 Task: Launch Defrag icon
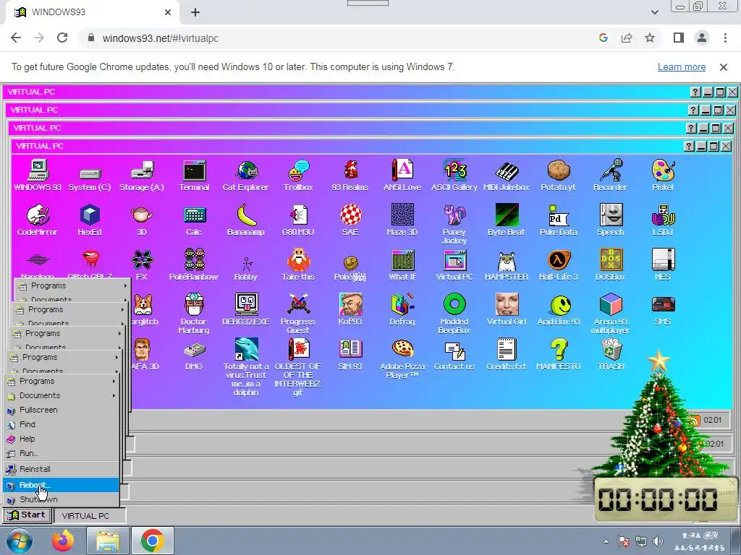point(402,309)
